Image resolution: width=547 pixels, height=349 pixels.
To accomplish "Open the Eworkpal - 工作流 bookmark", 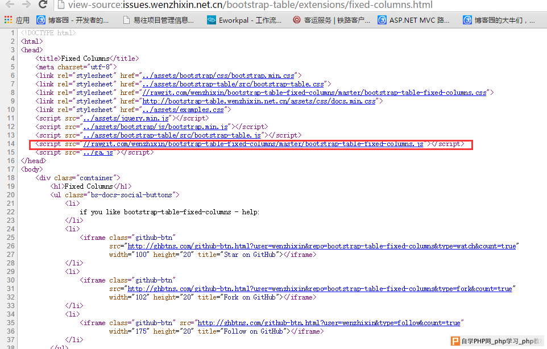I will coord(244,20).
